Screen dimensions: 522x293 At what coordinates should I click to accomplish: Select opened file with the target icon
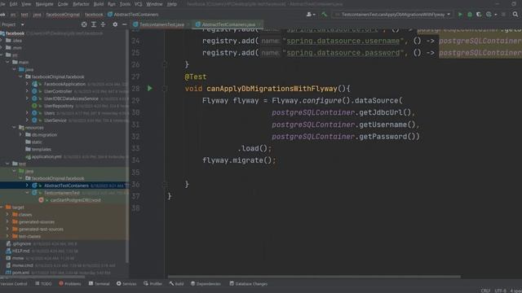[x=84, y=24]
